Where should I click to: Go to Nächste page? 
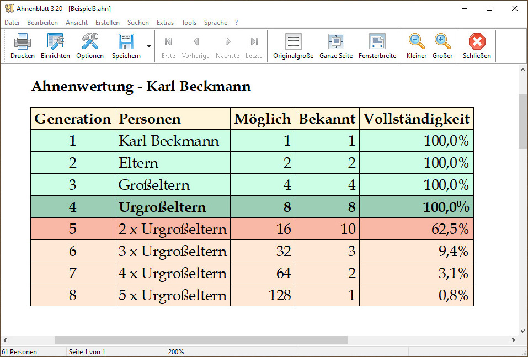227,46
